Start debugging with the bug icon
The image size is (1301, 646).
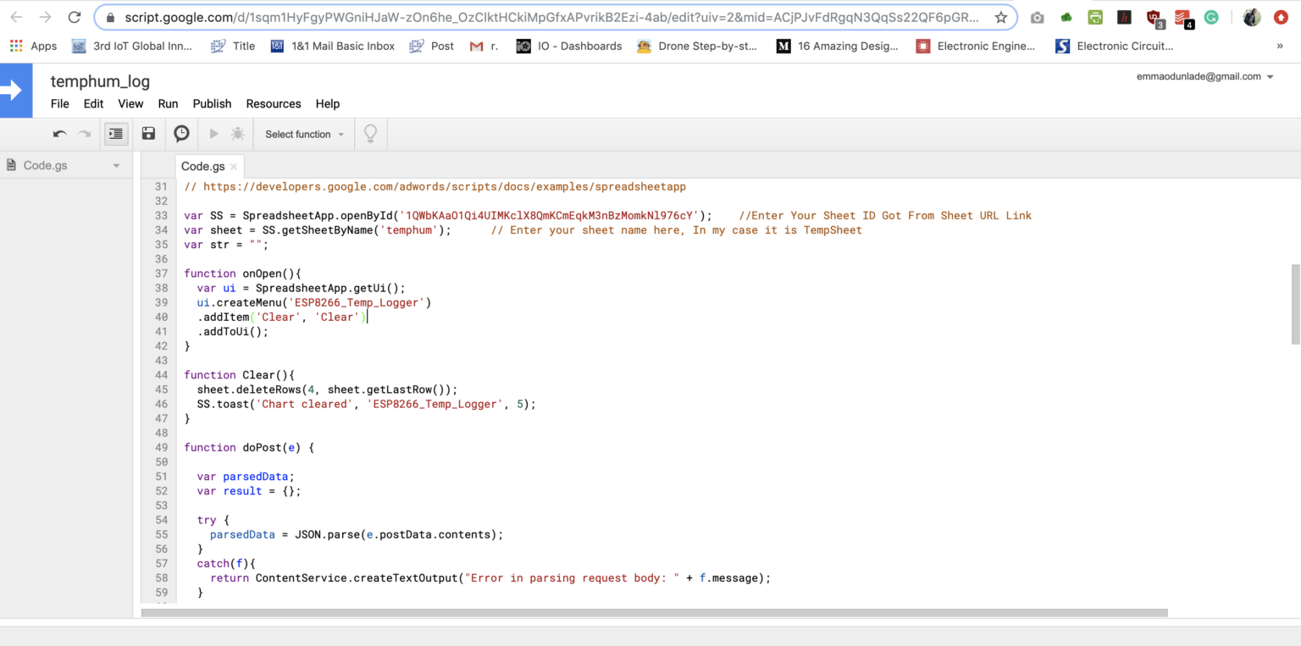coord(238,134)
